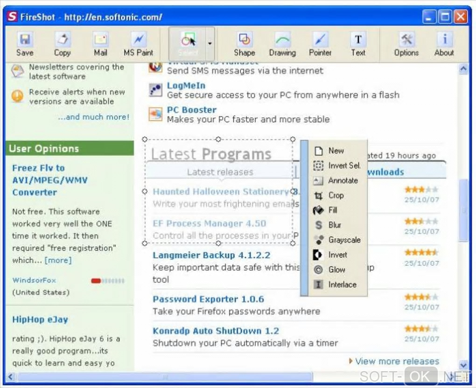Open the Select tool dropdown arrow
Image resolution: width=476 pixels, height=388 pixels.
210,44
